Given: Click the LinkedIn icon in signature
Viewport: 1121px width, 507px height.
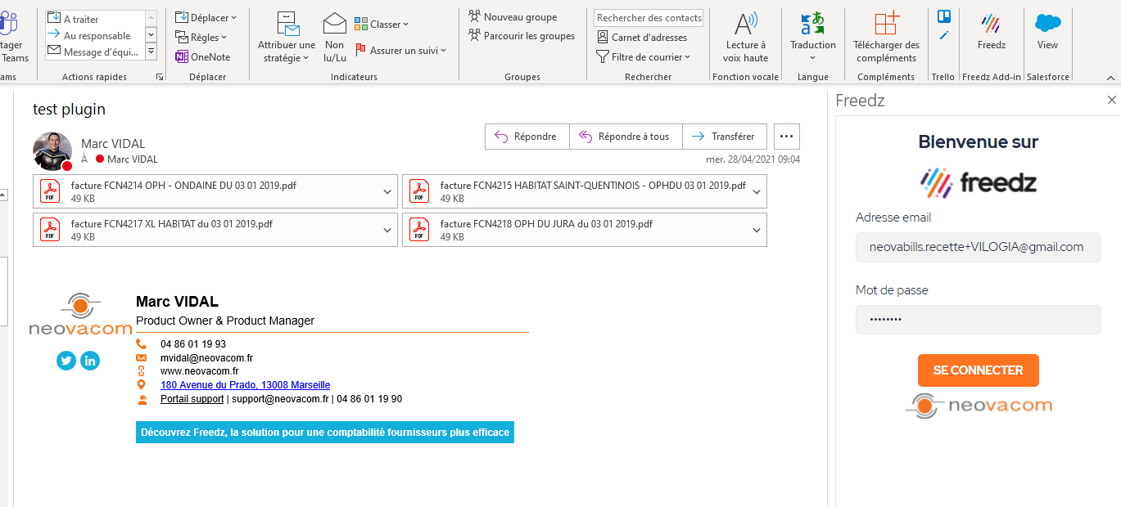Looking at the screenshot, I should click(x=90, y=360).
